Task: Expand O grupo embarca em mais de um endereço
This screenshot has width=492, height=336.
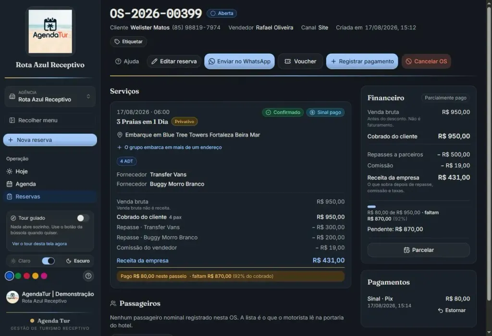Action: click(x=170, y=147)
